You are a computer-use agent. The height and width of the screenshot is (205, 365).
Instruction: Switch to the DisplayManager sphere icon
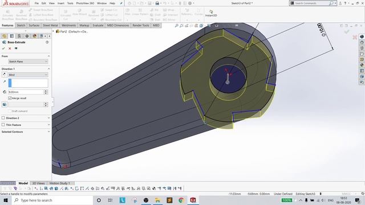34,36
